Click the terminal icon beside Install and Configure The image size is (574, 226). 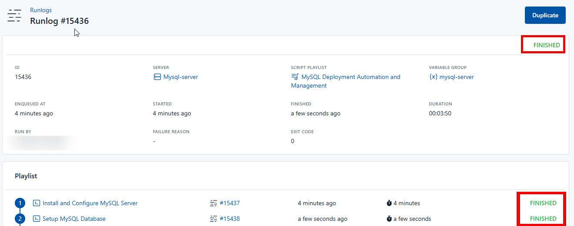37,203
